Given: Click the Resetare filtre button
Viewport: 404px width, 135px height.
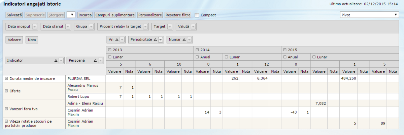Looking at the screenshot, I should coord(178,15).
